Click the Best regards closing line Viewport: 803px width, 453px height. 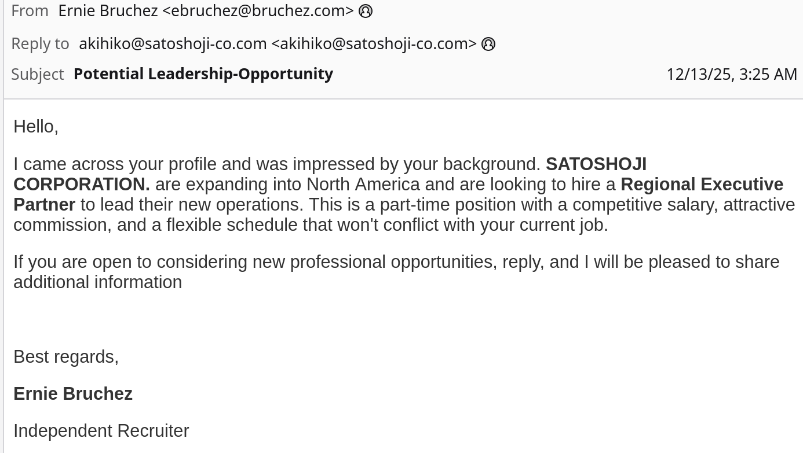(66, 357)
